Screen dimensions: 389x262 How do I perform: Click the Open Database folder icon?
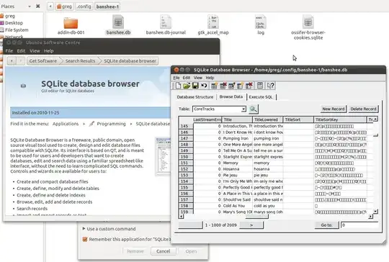point(187,86)
